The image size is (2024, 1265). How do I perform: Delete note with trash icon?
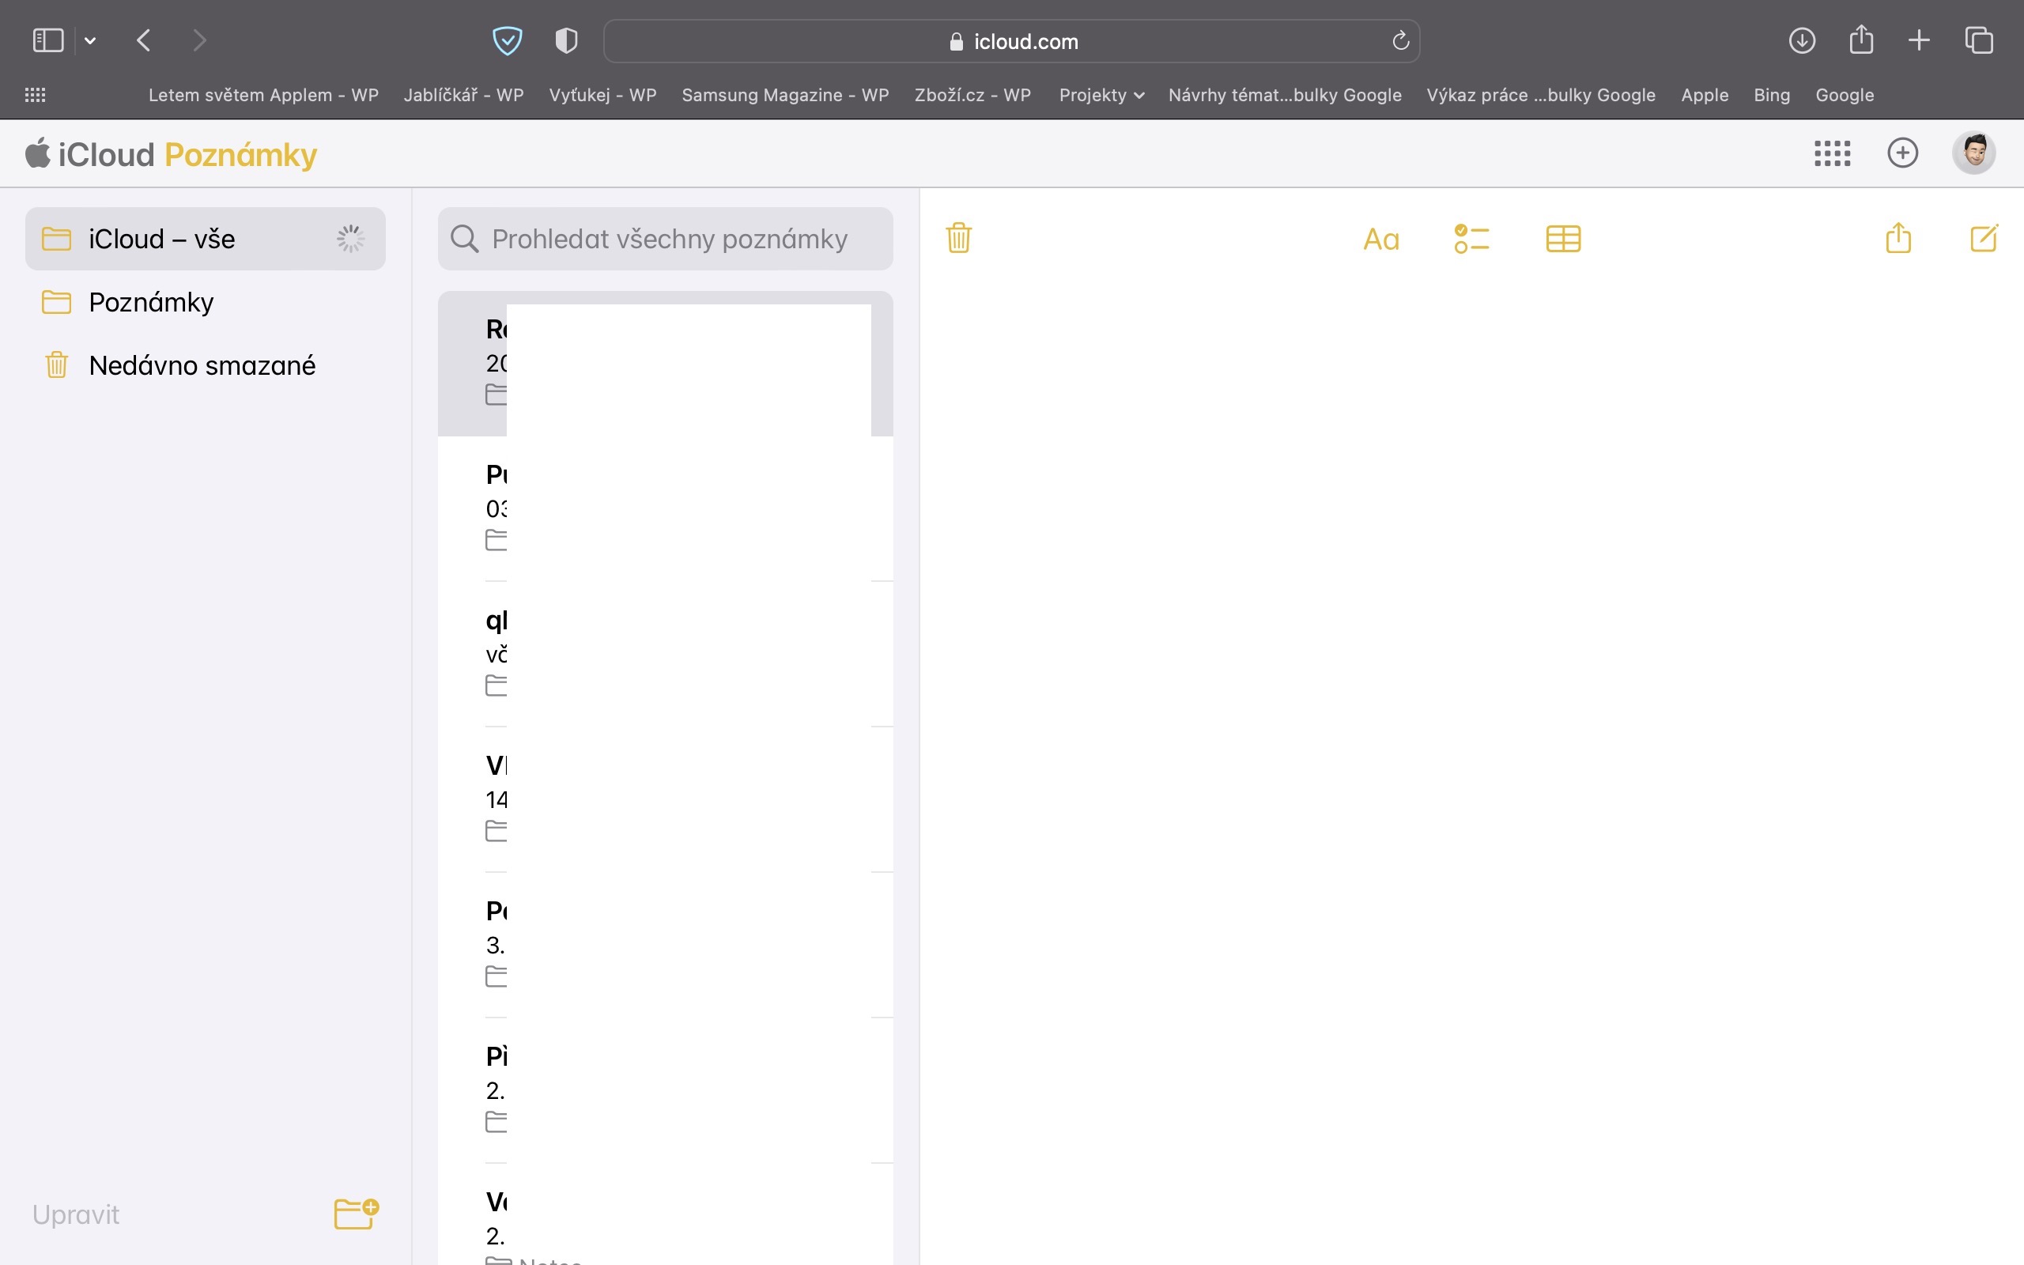point(958,239)
